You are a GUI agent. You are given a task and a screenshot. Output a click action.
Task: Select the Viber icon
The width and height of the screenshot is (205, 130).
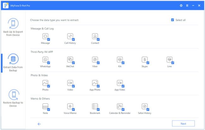(95, 59)
